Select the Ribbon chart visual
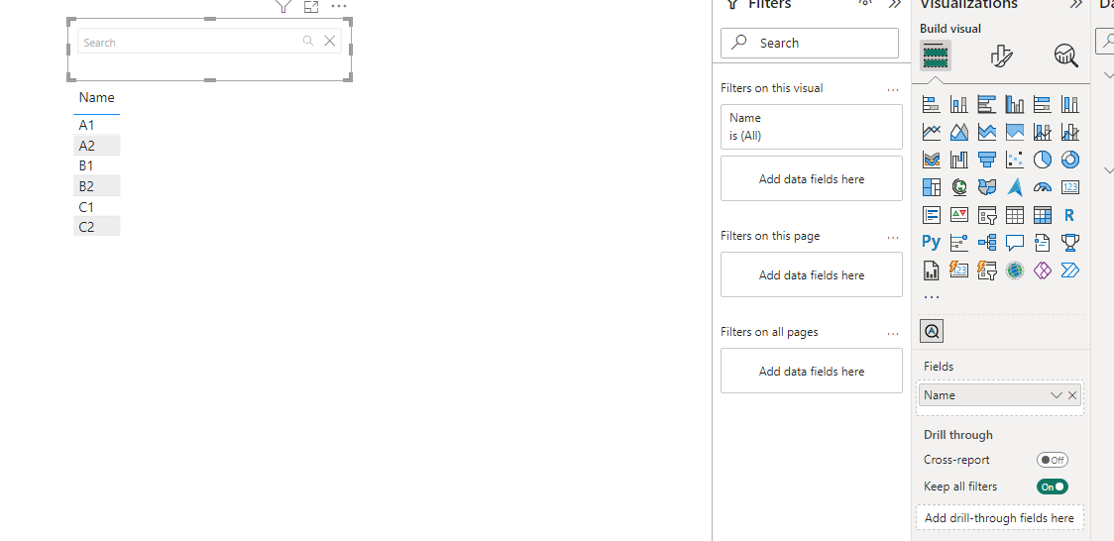 [932, 160]
